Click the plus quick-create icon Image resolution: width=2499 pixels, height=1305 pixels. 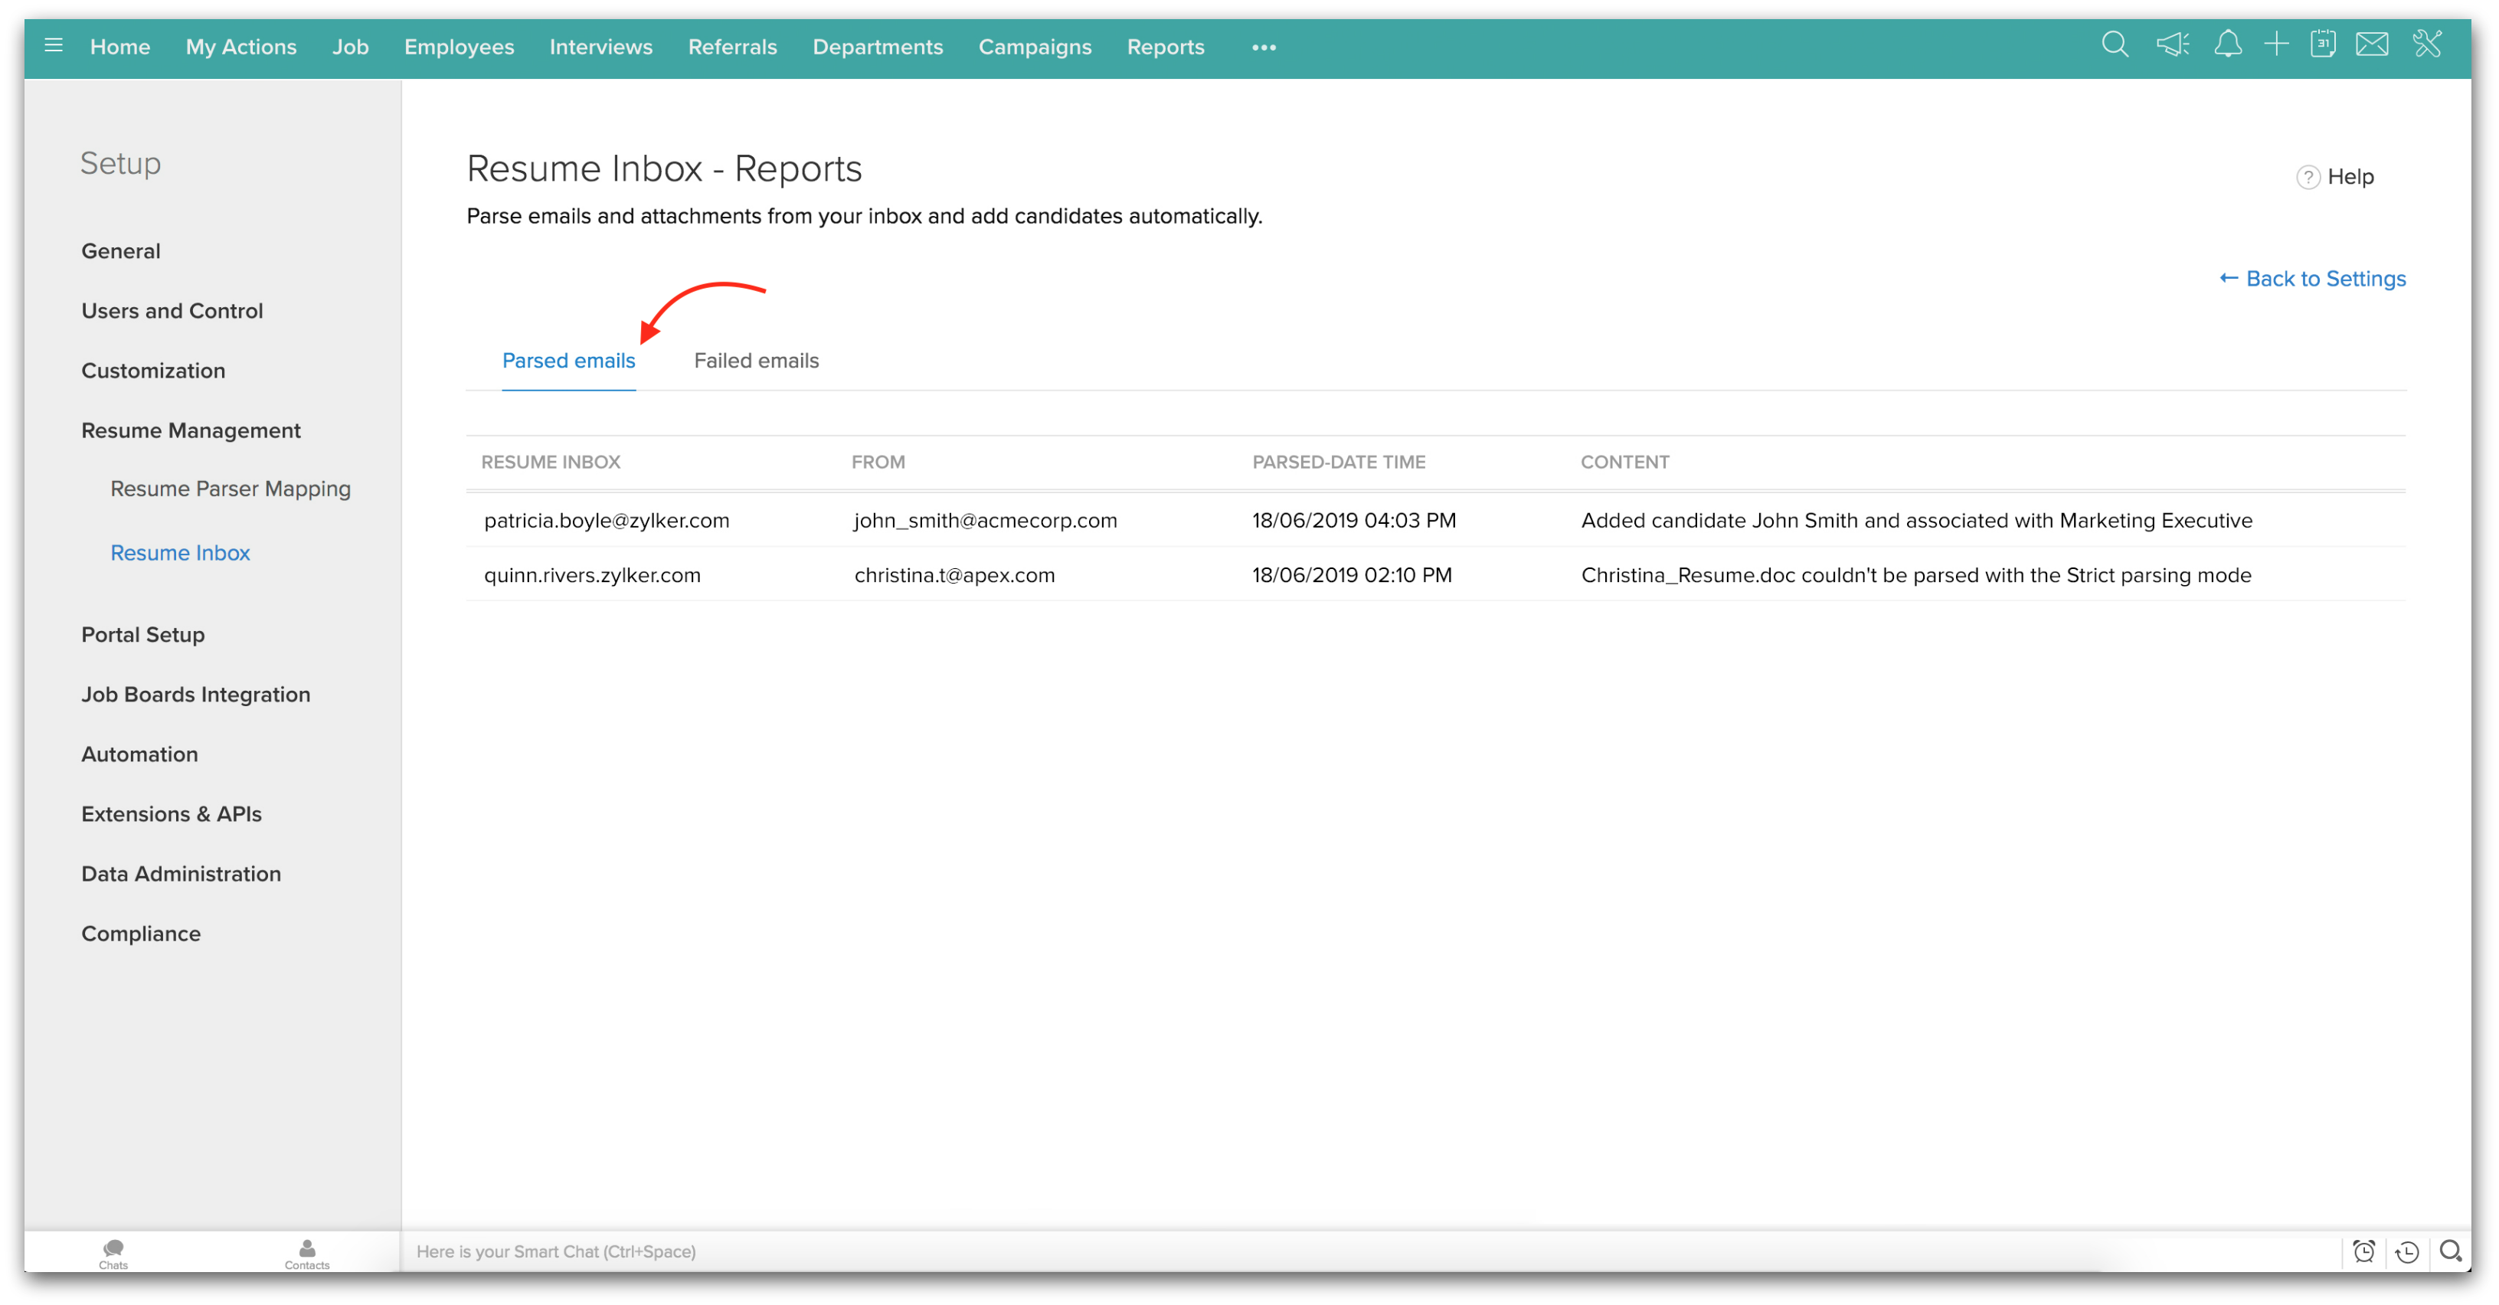coord(2276,44)
